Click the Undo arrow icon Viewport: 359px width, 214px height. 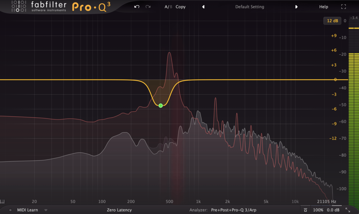[x=137, y=7]
